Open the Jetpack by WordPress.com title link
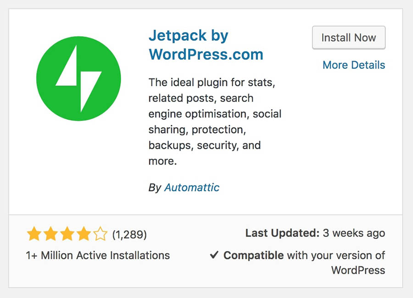Viewport: 413px width, 298px height. [206, 45]
